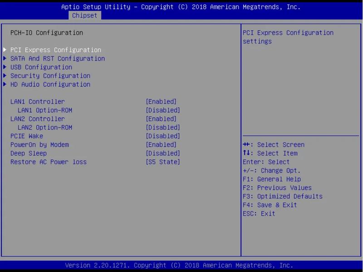Enter the USB Configuration submenu
This screenshot has height=272, width=363.
[41, 67]
